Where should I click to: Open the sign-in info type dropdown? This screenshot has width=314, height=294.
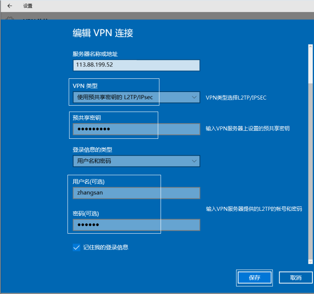[136, 161]
